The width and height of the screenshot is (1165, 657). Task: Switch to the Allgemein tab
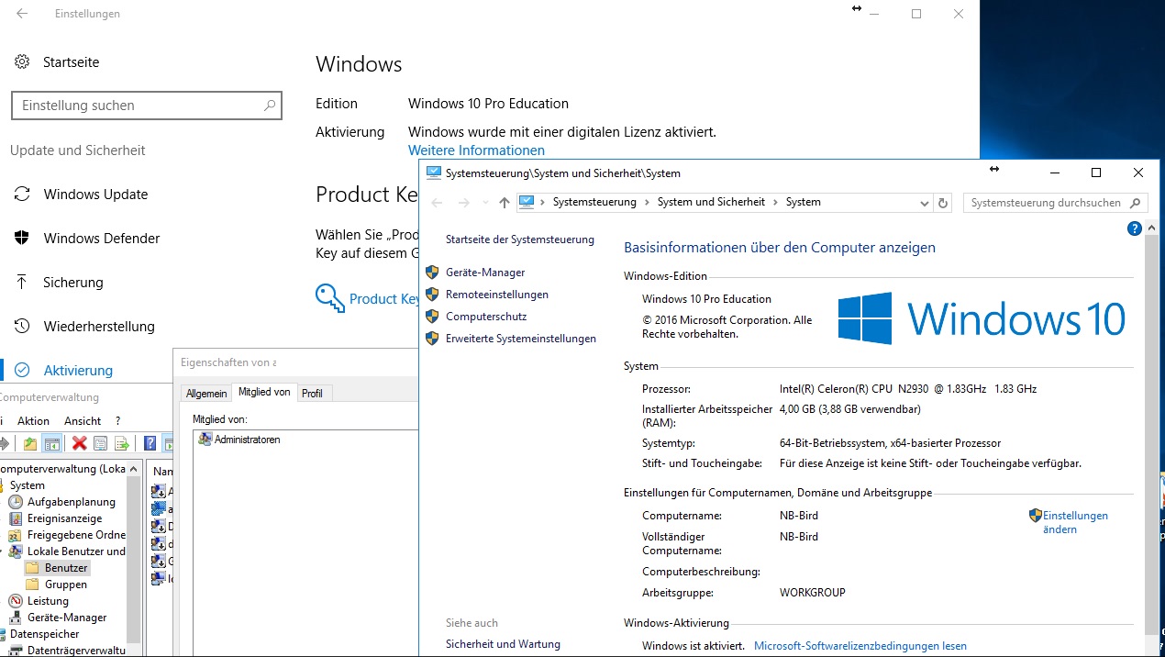tap(206, 394)
